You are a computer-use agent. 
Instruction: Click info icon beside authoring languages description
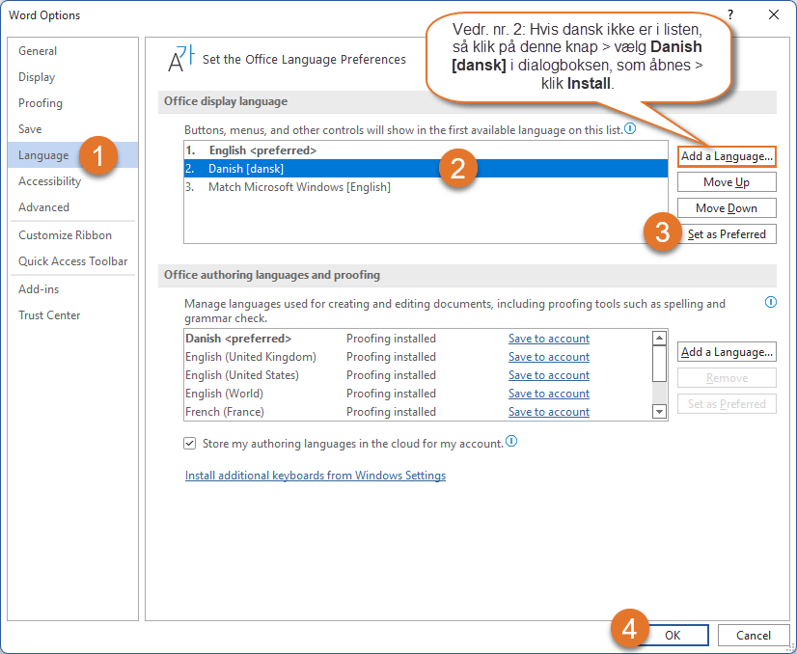(x=771, y=302)
